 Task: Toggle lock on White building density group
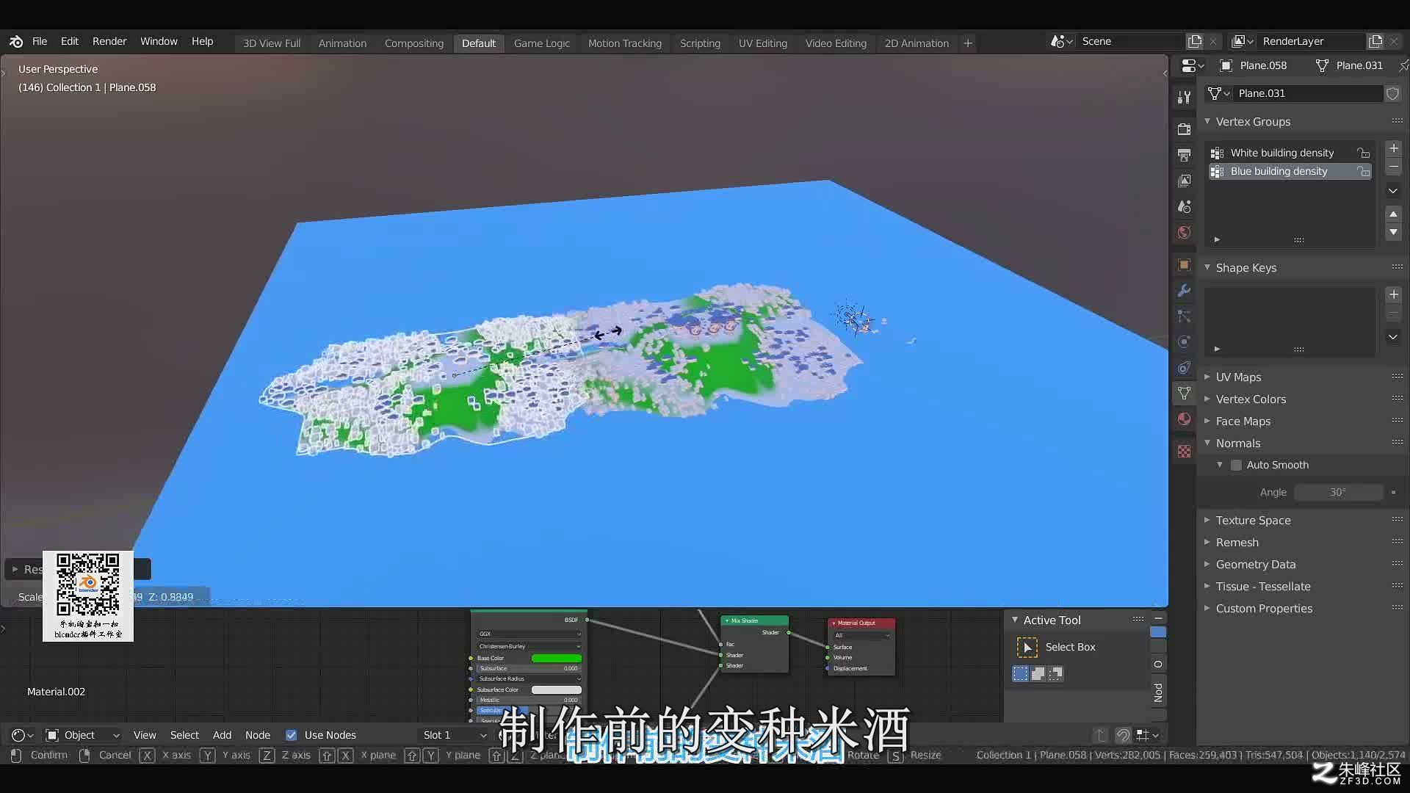tap(1363, 153)
